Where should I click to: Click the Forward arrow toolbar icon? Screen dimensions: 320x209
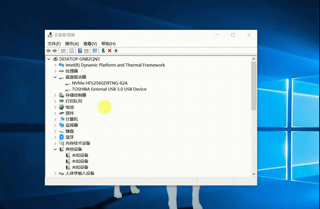pos(55,51)
